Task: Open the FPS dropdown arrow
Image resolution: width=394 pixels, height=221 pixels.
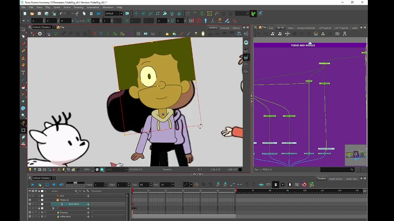Action: pos(173,185)
